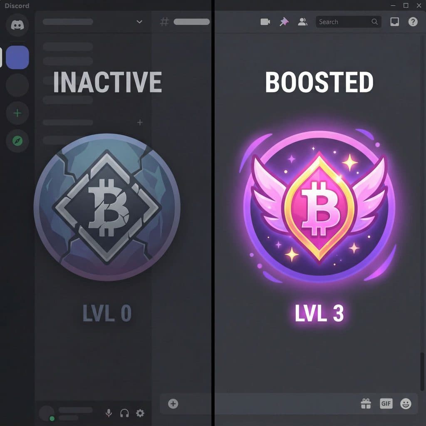Open the GIF picker
The image size is (426, 426).
386,404
